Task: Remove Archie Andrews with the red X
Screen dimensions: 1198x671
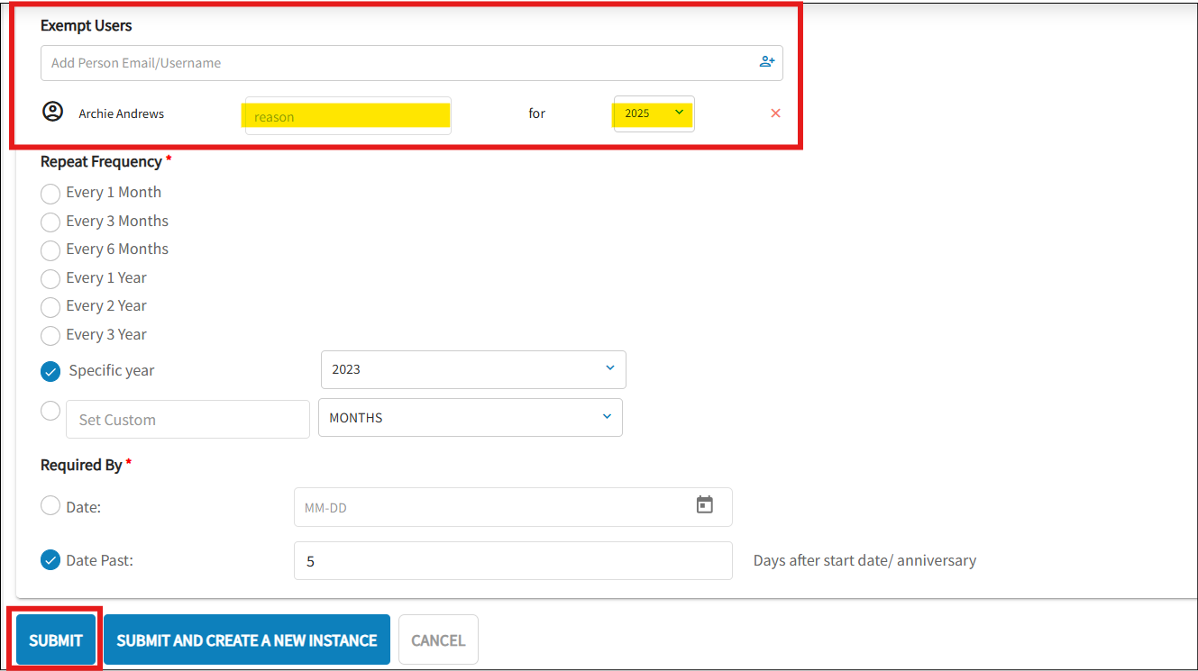Action: pos(775,113)
